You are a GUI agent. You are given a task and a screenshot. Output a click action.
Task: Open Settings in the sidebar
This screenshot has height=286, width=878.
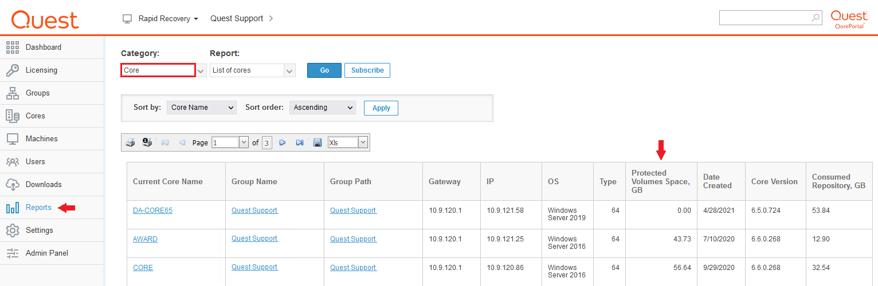tap(52, 230)
